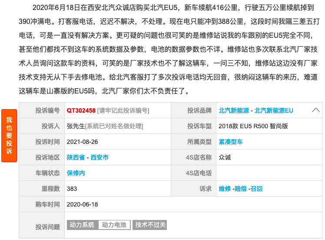Click the 投诉车型 label cell
This screenshot has width=325, height=240.
coord(194,126)
